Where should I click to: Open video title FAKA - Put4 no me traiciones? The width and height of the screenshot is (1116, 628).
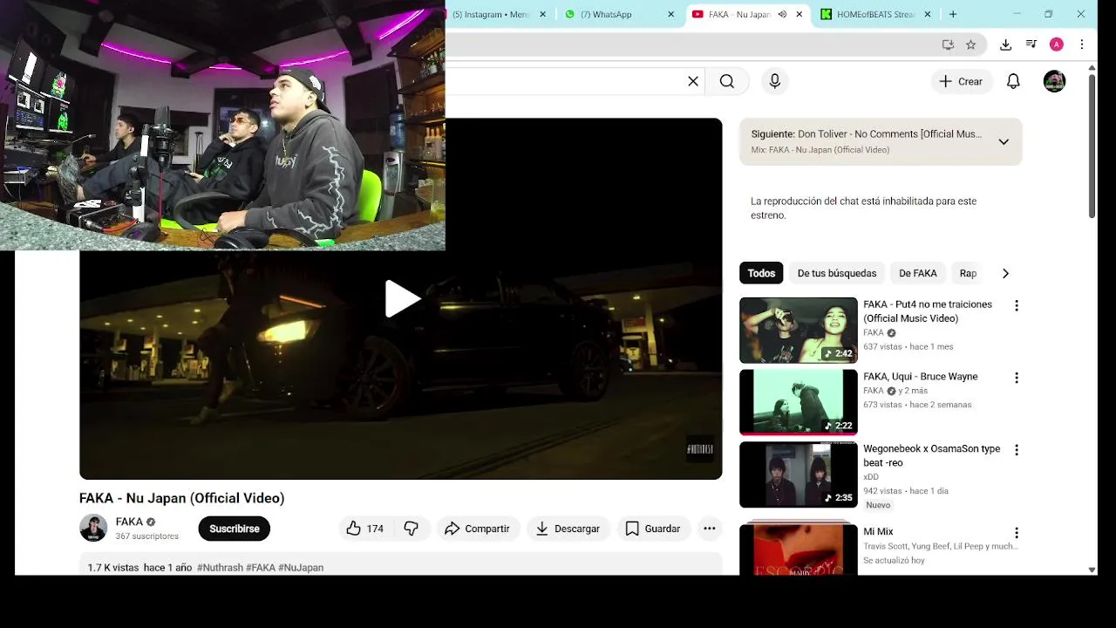coord(928,311)
